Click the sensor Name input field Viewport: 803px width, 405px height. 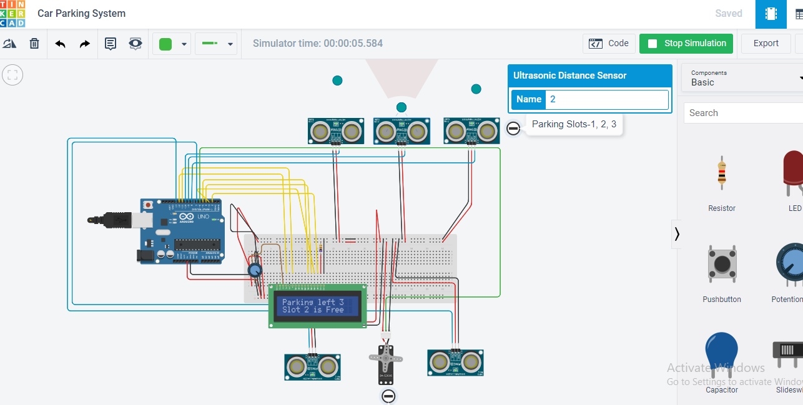pos(607,99)
